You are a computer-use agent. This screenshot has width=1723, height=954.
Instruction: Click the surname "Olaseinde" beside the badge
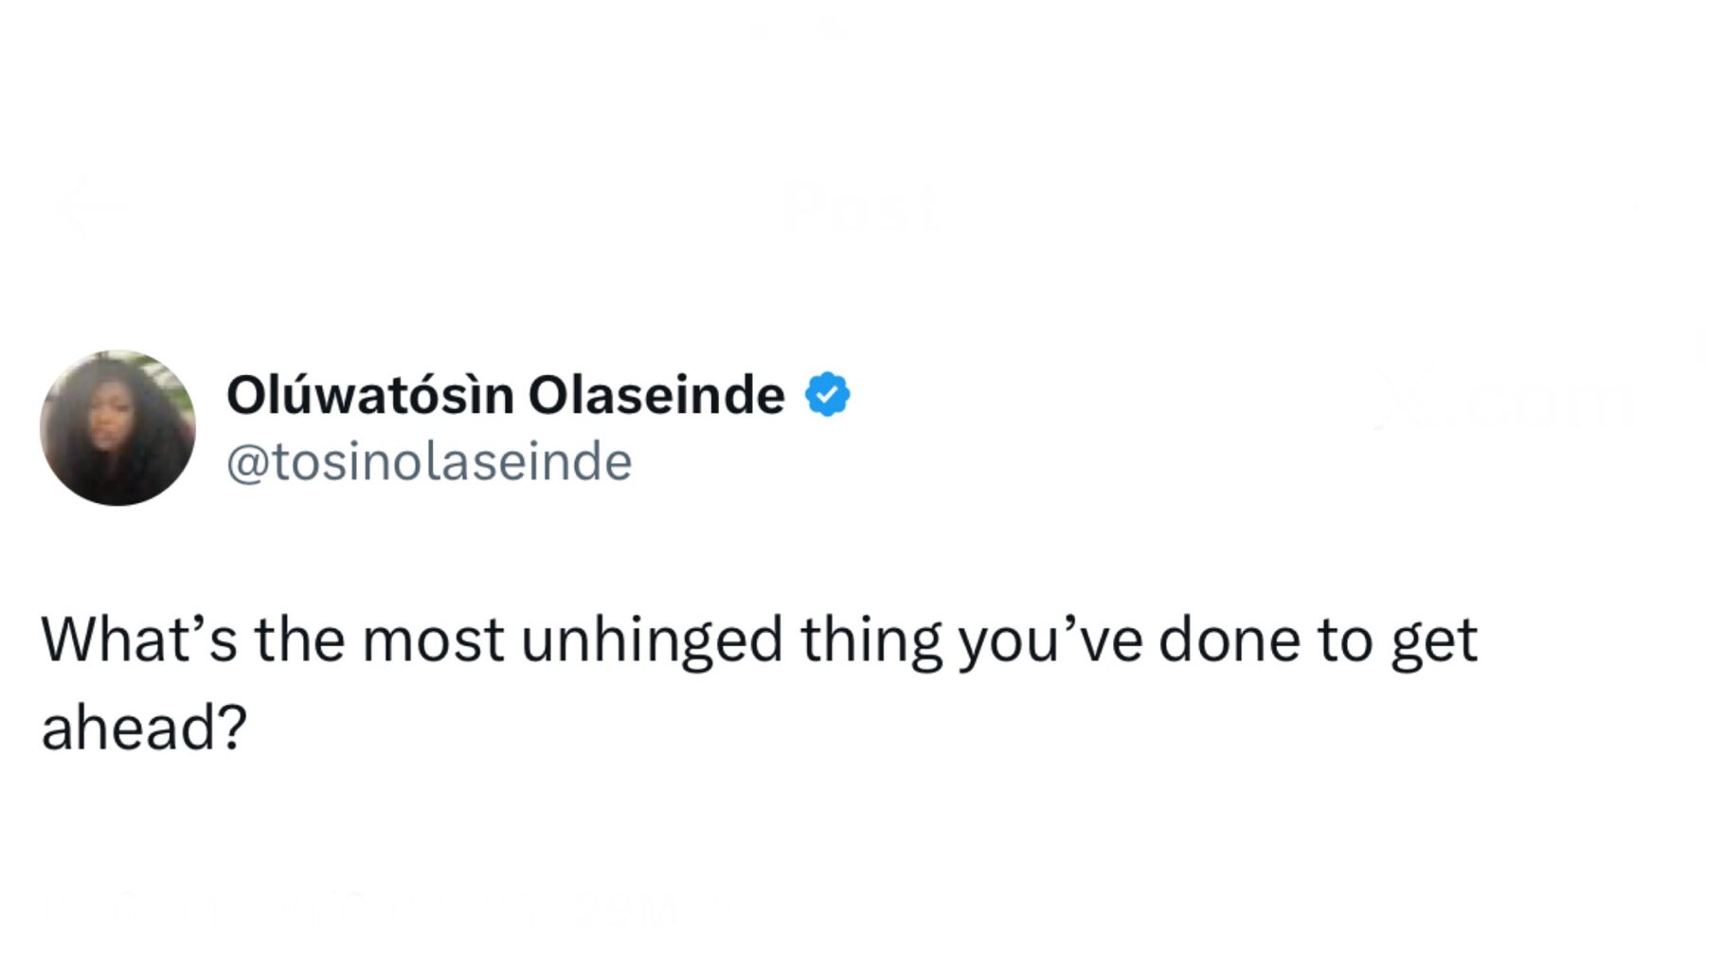656,394
